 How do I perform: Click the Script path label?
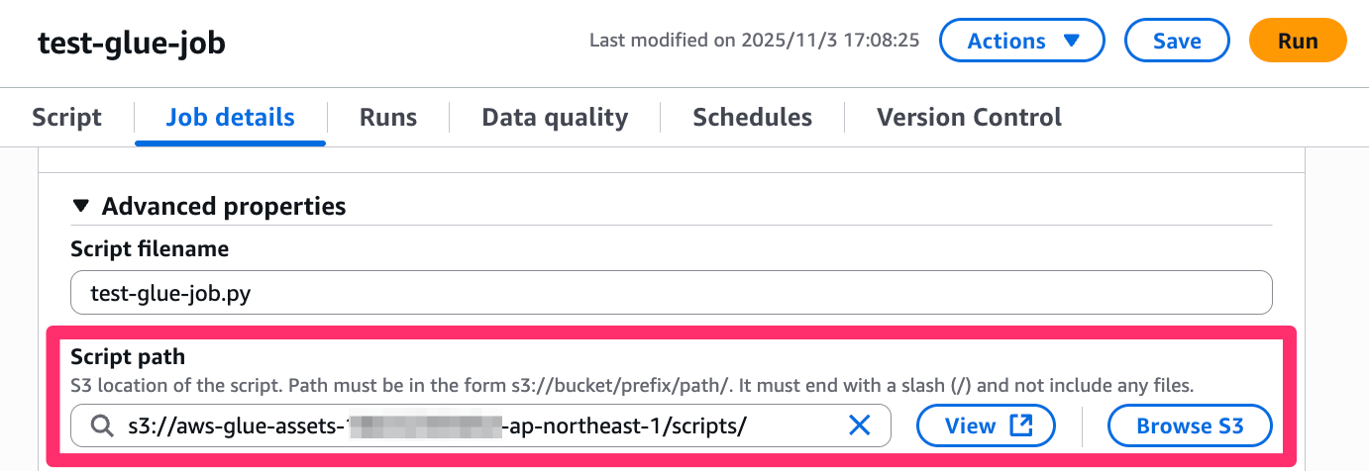[x=128, y=357]
